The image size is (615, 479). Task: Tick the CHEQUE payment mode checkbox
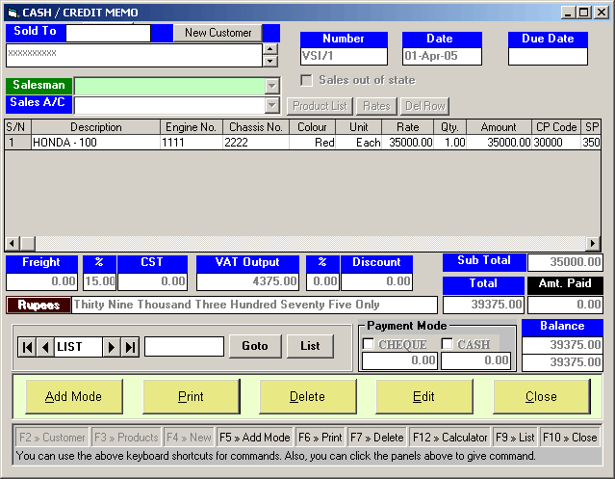[x=369, y=344]
